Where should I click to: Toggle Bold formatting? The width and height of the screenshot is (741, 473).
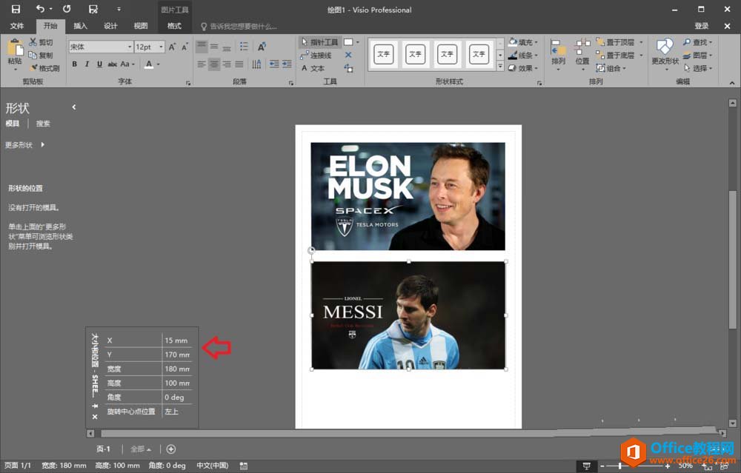coord(74,64)
